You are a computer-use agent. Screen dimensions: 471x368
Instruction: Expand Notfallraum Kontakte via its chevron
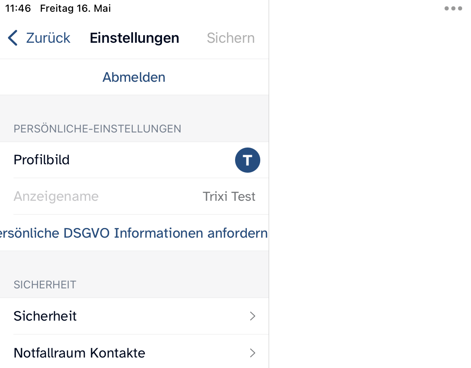(x=252, y=353)
